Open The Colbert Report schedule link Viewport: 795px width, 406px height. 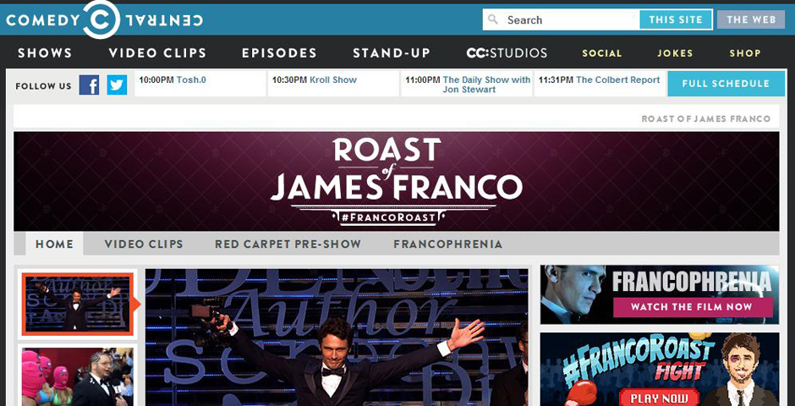618,80
